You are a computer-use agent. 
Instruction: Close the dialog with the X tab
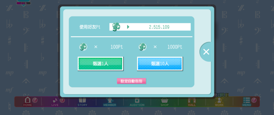coord(206,52)
